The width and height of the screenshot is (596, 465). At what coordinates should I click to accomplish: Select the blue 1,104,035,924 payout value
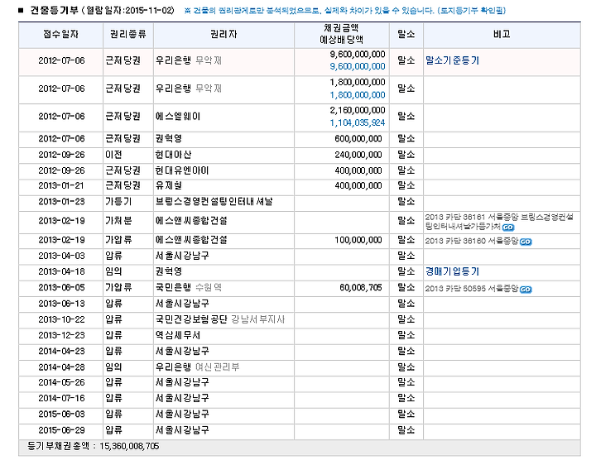(358, 122)
